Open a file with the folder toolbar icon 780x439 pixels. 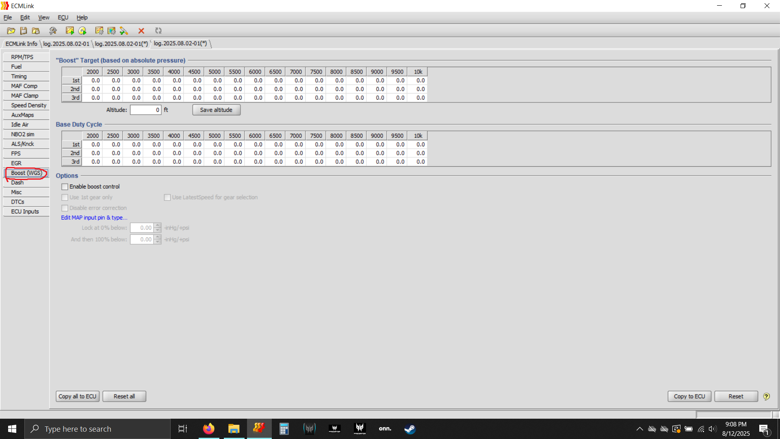point(11,31)
